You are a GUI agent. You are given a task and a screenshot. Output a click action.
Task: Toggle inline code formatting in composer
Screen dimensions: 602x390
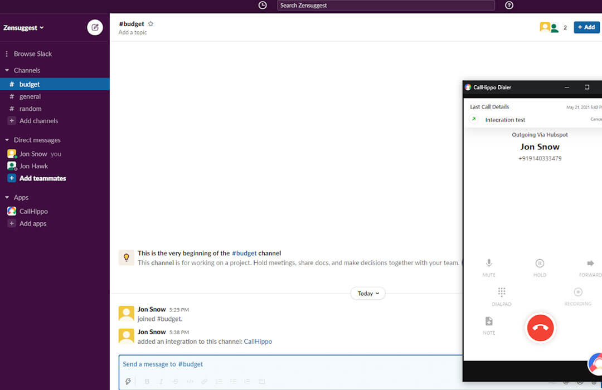click(x=190, y=381)
